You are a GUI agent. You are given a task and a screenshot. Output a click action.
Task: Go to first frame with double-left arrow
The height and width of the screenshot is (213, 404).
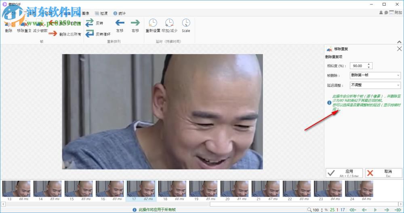pos(353,210)
